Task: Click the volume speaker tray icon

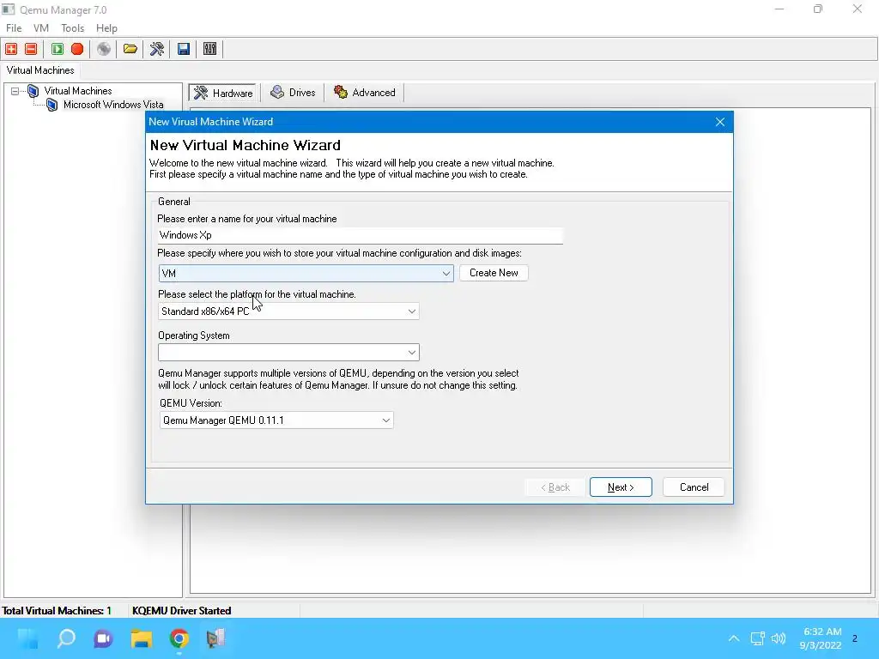Action: 779,638
